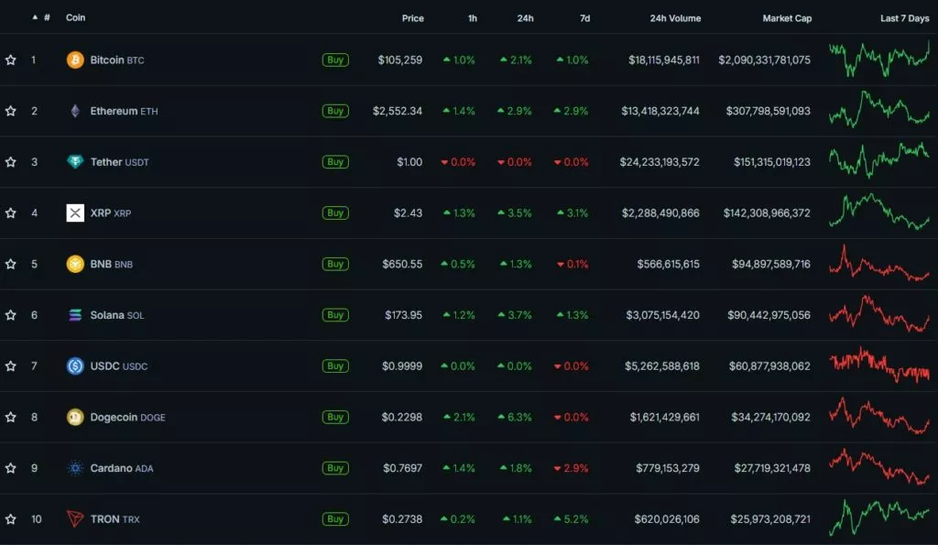The image size is (938, 545).
Task: Star Bitcoin to add to favorites
Action: 11,60
